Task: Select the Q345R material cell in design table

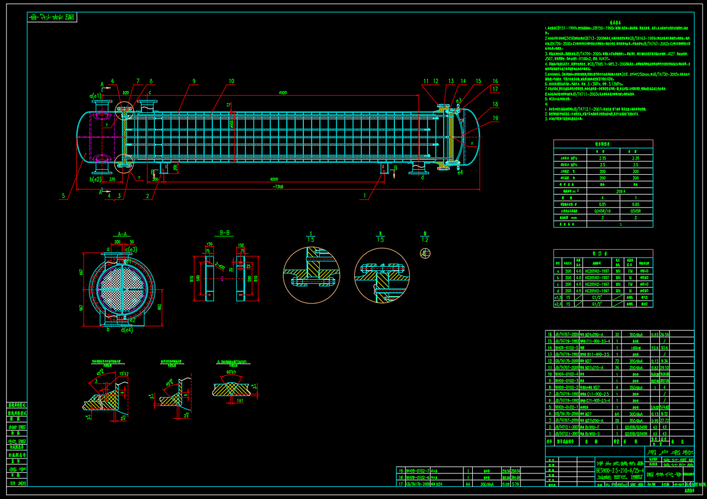Action: (636, 210)
